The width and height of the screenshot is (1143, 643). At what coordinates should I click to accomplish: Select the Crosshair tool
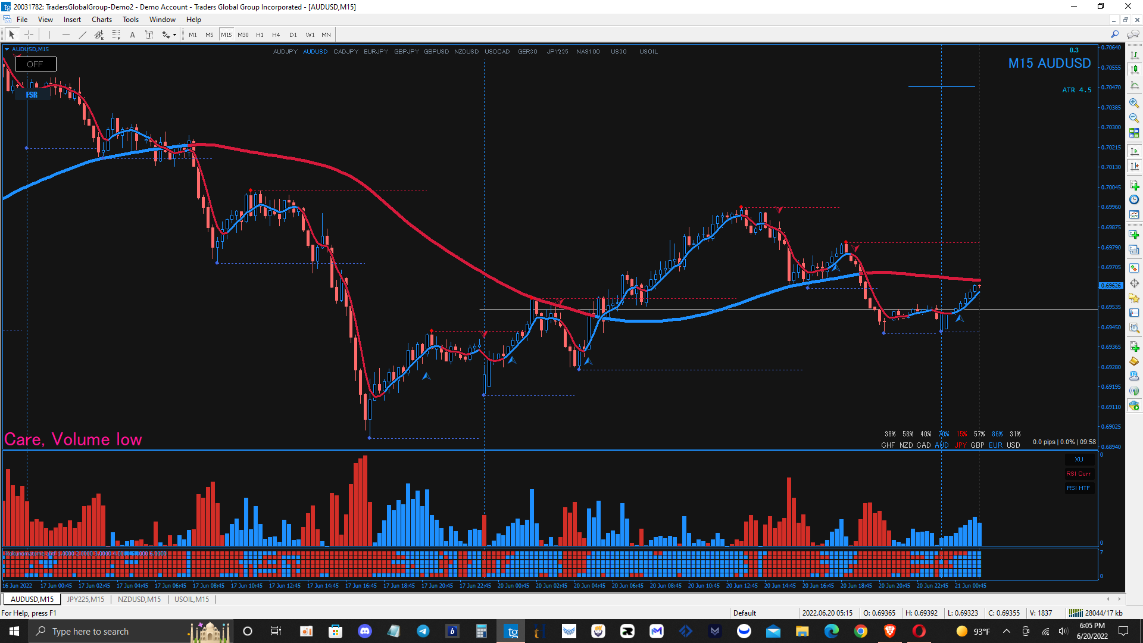coord(29,35)
